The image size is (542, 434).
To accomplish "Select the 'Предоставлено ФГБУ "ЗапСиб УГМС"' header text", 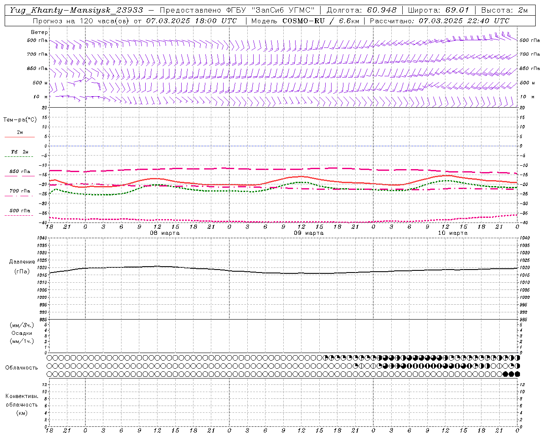I will click(237, 10).
